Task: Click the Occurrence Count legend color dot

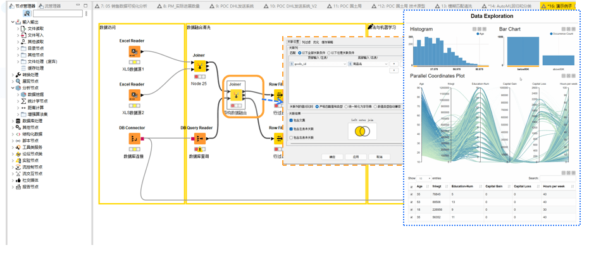Action: pos(551,34)
